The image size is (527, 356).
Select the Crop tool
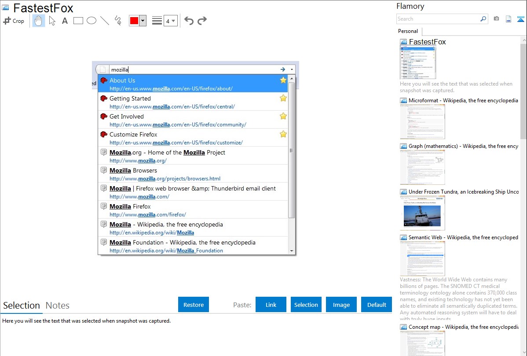(14, 21)
